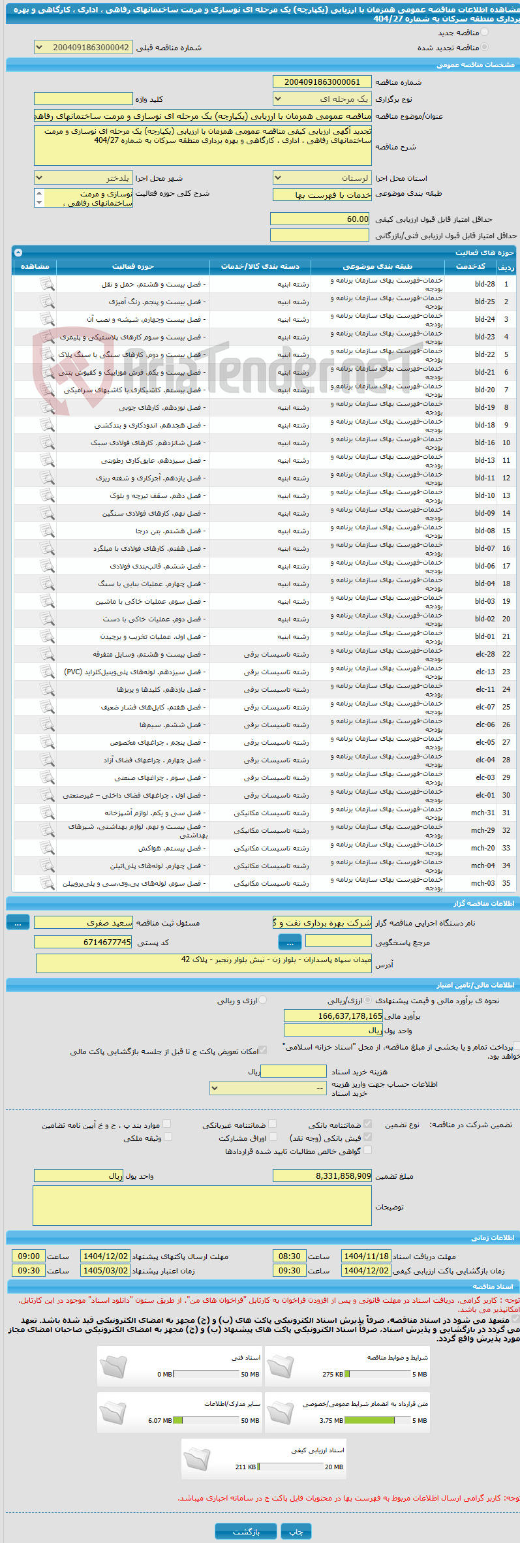Open view icon for row mch-03
The width and height of the screenshot is (520, 1543).
(x=47, y=883)
